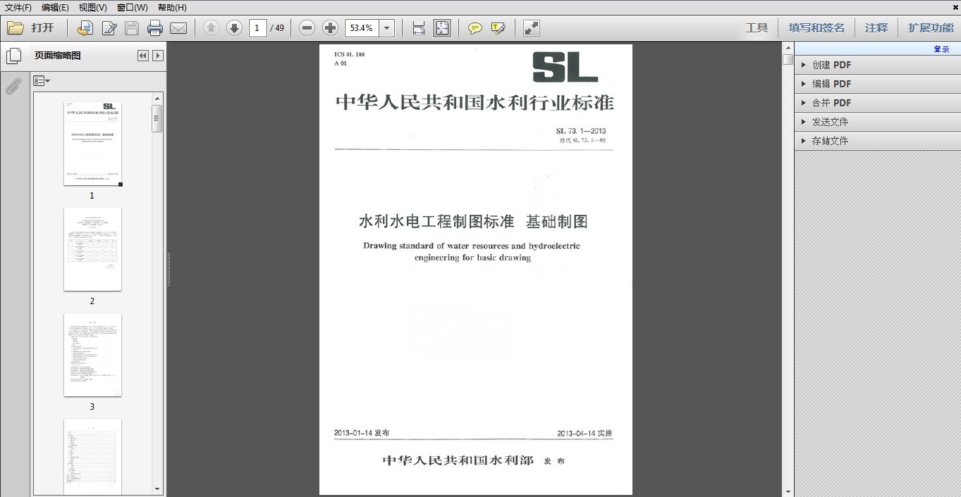
Task: Open the zoom level dropdown arrow
Action: (x=386, y=28)
